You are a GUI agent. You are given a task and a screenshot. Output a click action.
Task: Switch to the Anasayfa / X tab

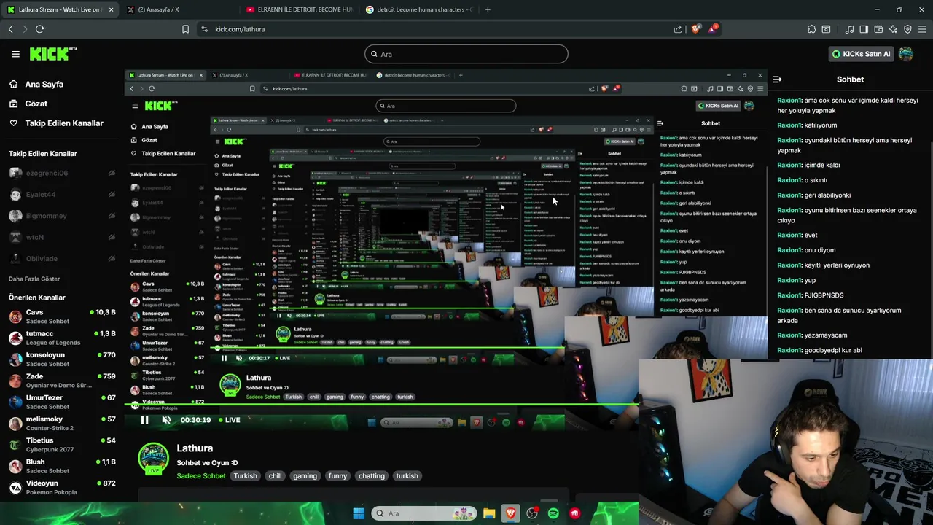point(175,9)
